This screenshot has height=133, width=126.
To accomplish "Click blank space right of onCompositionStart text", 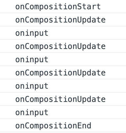I will pos(113,7).
